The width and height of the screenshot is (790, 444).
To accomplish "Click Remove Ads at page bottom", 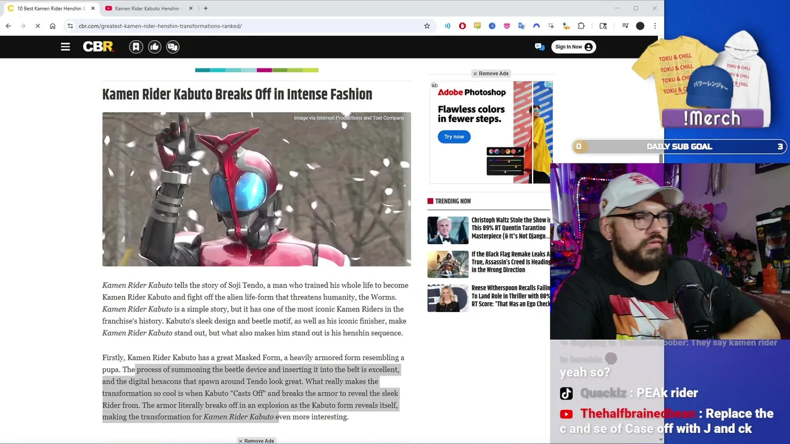I will click(256, 441).
